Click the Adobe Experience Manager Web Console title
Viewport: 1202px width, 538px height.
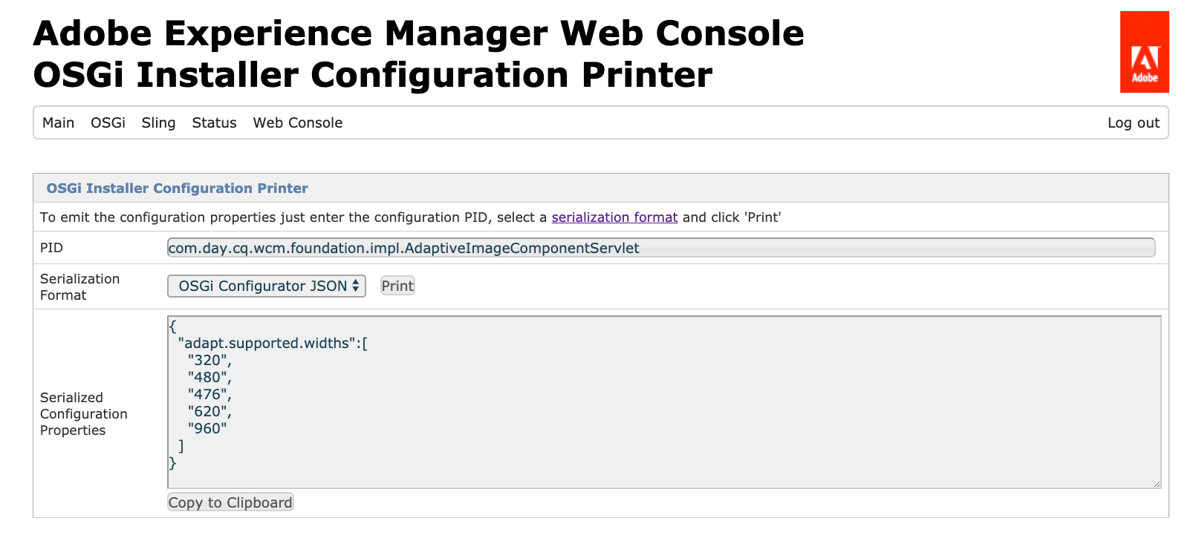418,33
